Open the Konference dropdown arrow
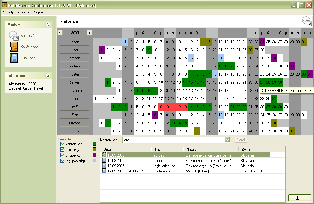 pyautogui.click(x=227, y=140)
